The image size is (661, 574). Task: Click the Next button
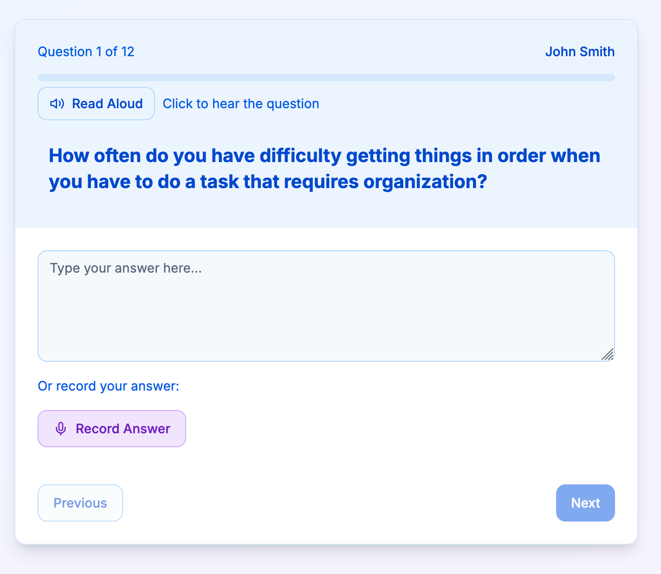[585, 503]
